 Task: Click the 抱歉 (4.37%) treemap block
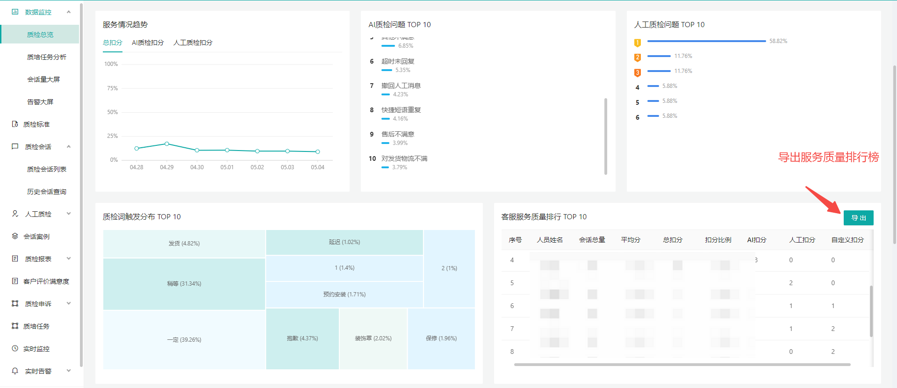coord(302,338)
